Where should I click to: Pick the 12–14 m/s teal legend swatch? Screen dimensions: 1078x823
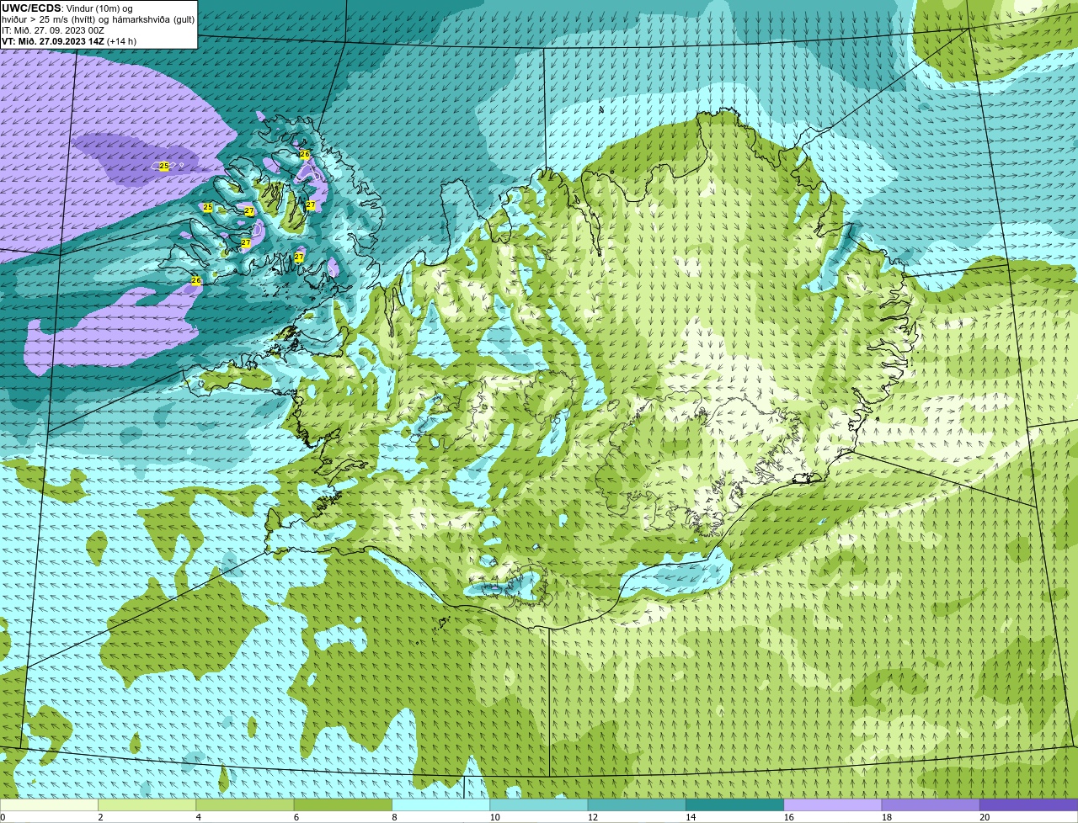point(637,804)
